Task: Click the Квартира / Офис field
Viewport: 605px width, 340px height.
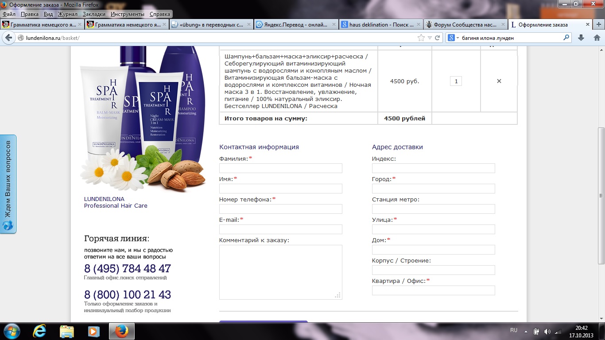Action: pos(434,290)
